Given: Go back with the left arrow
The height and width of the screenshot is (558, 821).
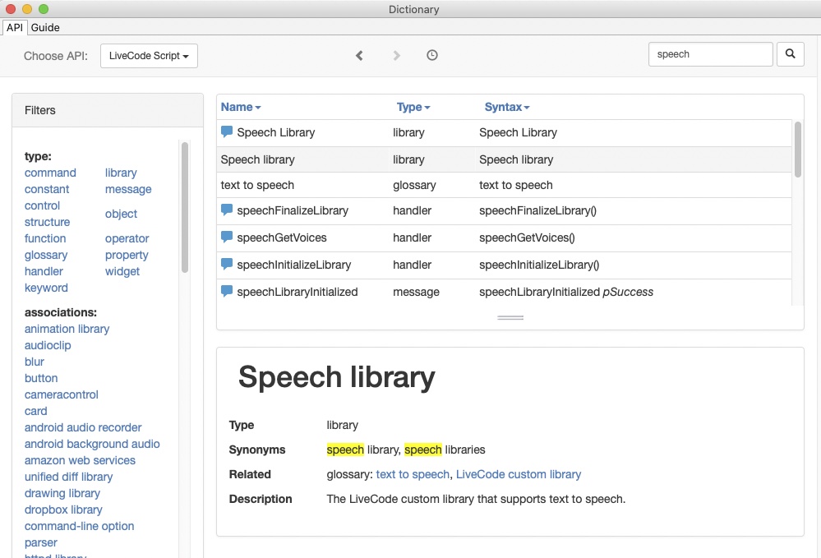Looking at the screenshot, I should click(x=359, y=55).
